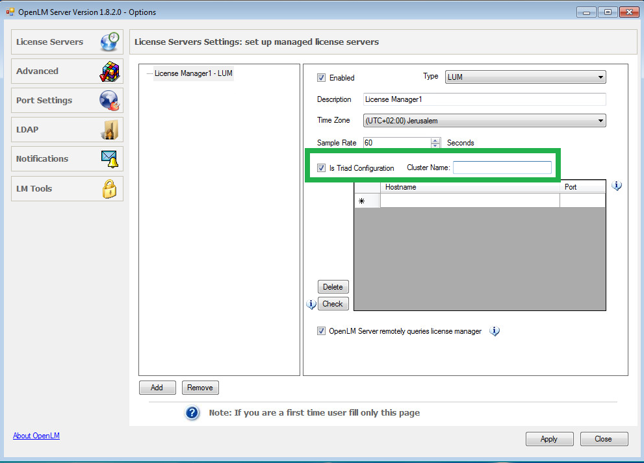Toggle the Enabled checkbox
Screen dimensions: 644x463
pos(321,77)
